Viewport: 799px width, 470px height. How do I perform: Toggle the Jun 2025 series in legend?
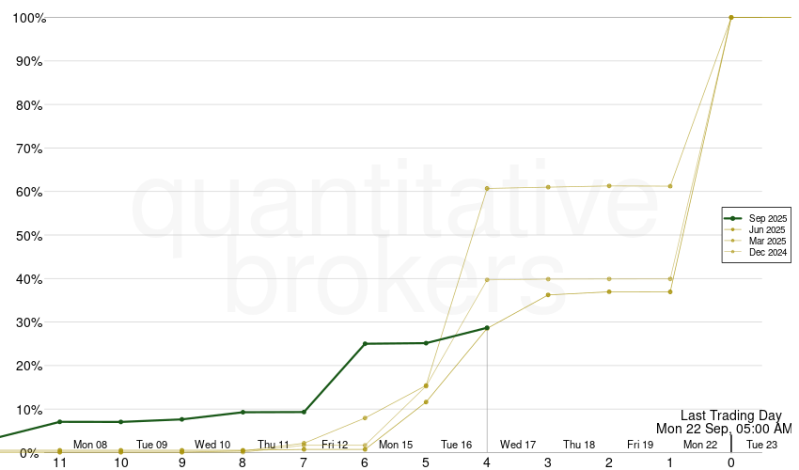(x=768, y=229)
